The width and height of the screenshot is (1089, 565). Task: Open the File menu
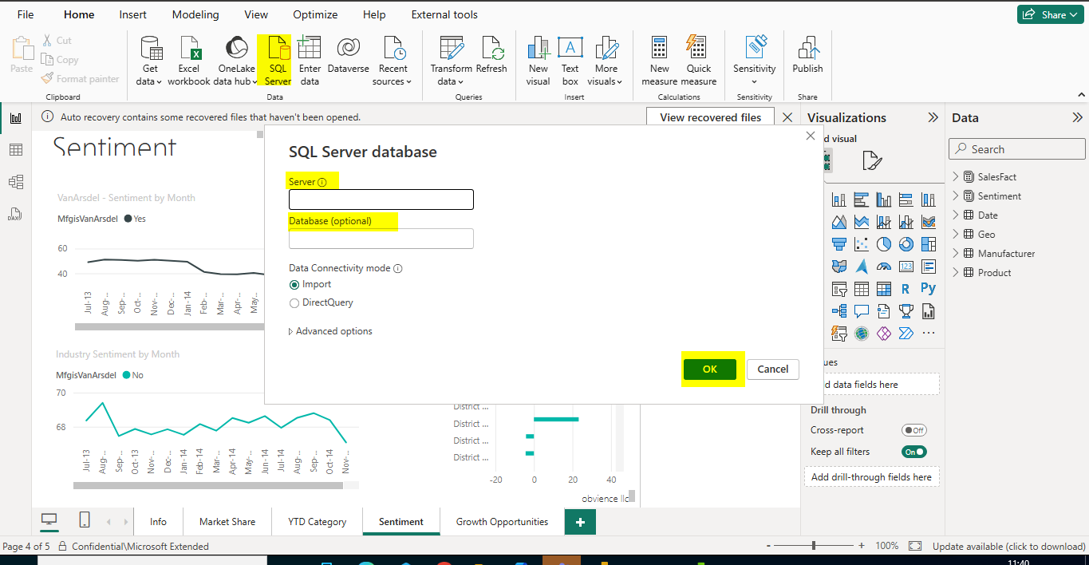click(x=26, y=14)
